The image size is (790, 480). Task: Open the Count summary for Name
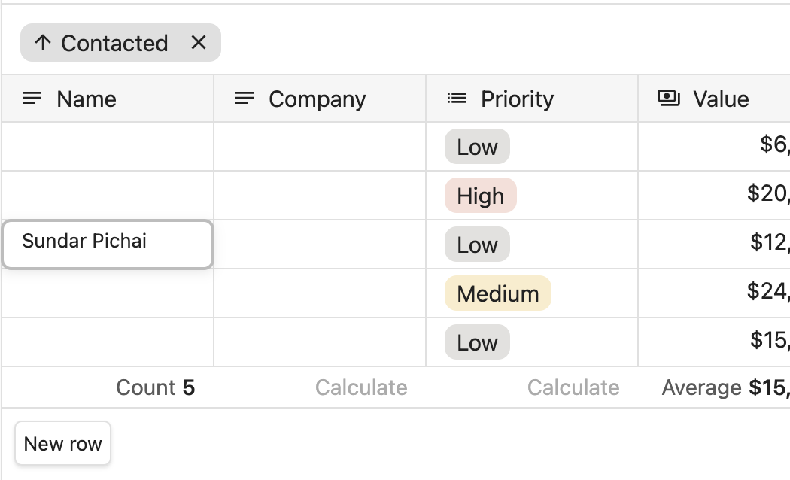pyautogui.click(x=155, y=387)
